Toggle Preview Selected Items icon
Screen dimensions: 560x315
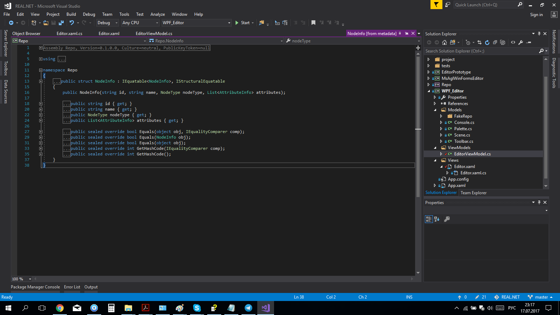(x=529, y=42)
